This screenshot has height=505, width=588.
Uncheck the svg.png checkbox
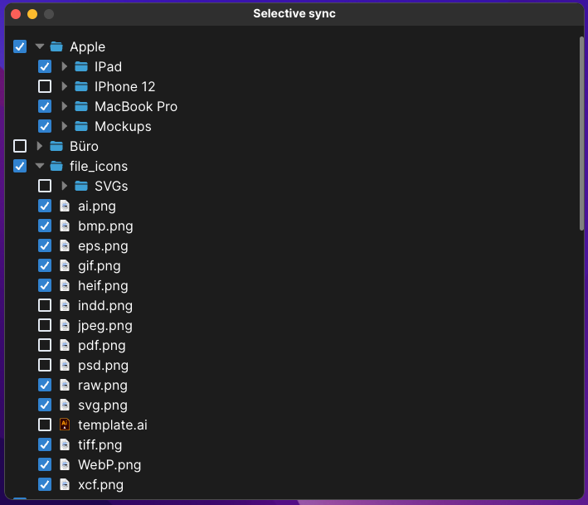pyautogui.click(x=45, y=405)
